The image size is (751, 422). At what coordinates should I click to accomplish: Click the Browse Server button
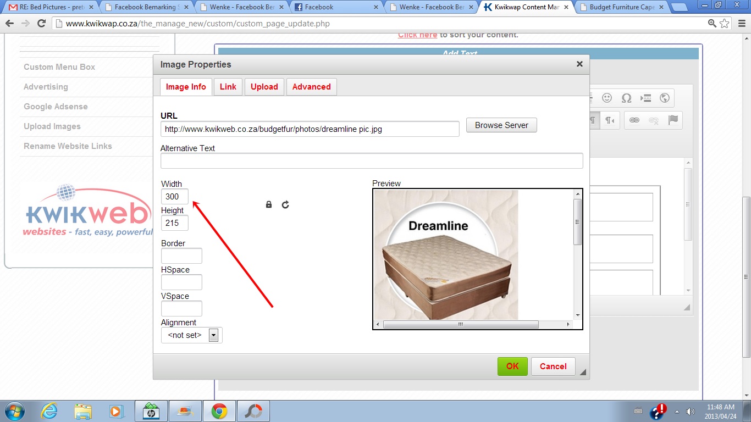[x=501, y=125]
